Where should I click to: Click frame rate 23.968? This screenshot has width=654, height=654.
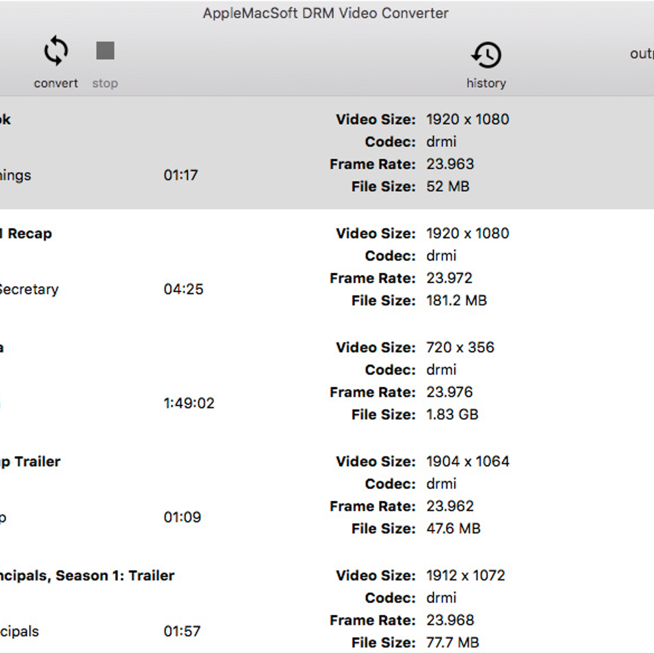point(450,620)
